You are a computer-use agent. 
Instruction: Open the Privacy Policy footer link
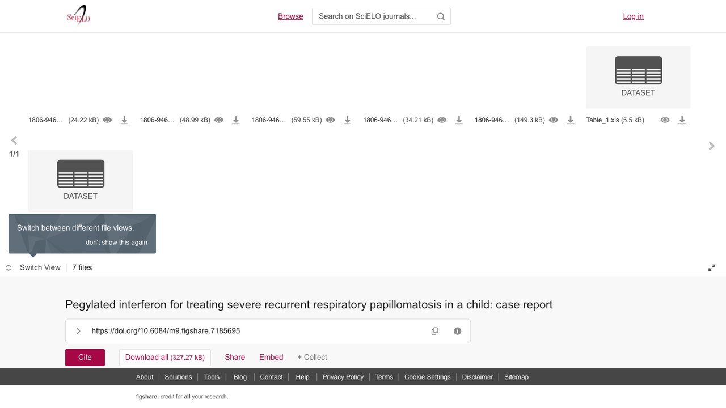343,377
